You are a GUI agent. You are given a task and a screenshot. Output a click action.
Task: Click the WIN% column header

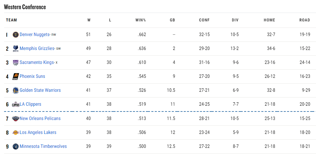(x=140, y=20)
